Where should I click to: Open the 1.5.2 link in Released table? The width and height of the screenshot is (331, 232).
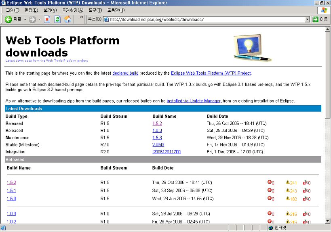coord(11,182)
